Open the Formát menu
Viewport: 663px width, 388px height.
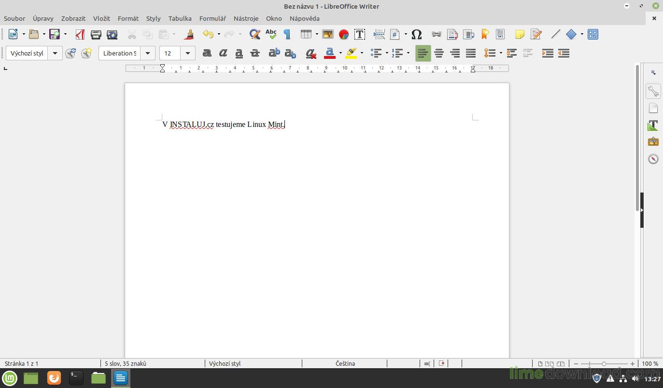coord(128,18)
